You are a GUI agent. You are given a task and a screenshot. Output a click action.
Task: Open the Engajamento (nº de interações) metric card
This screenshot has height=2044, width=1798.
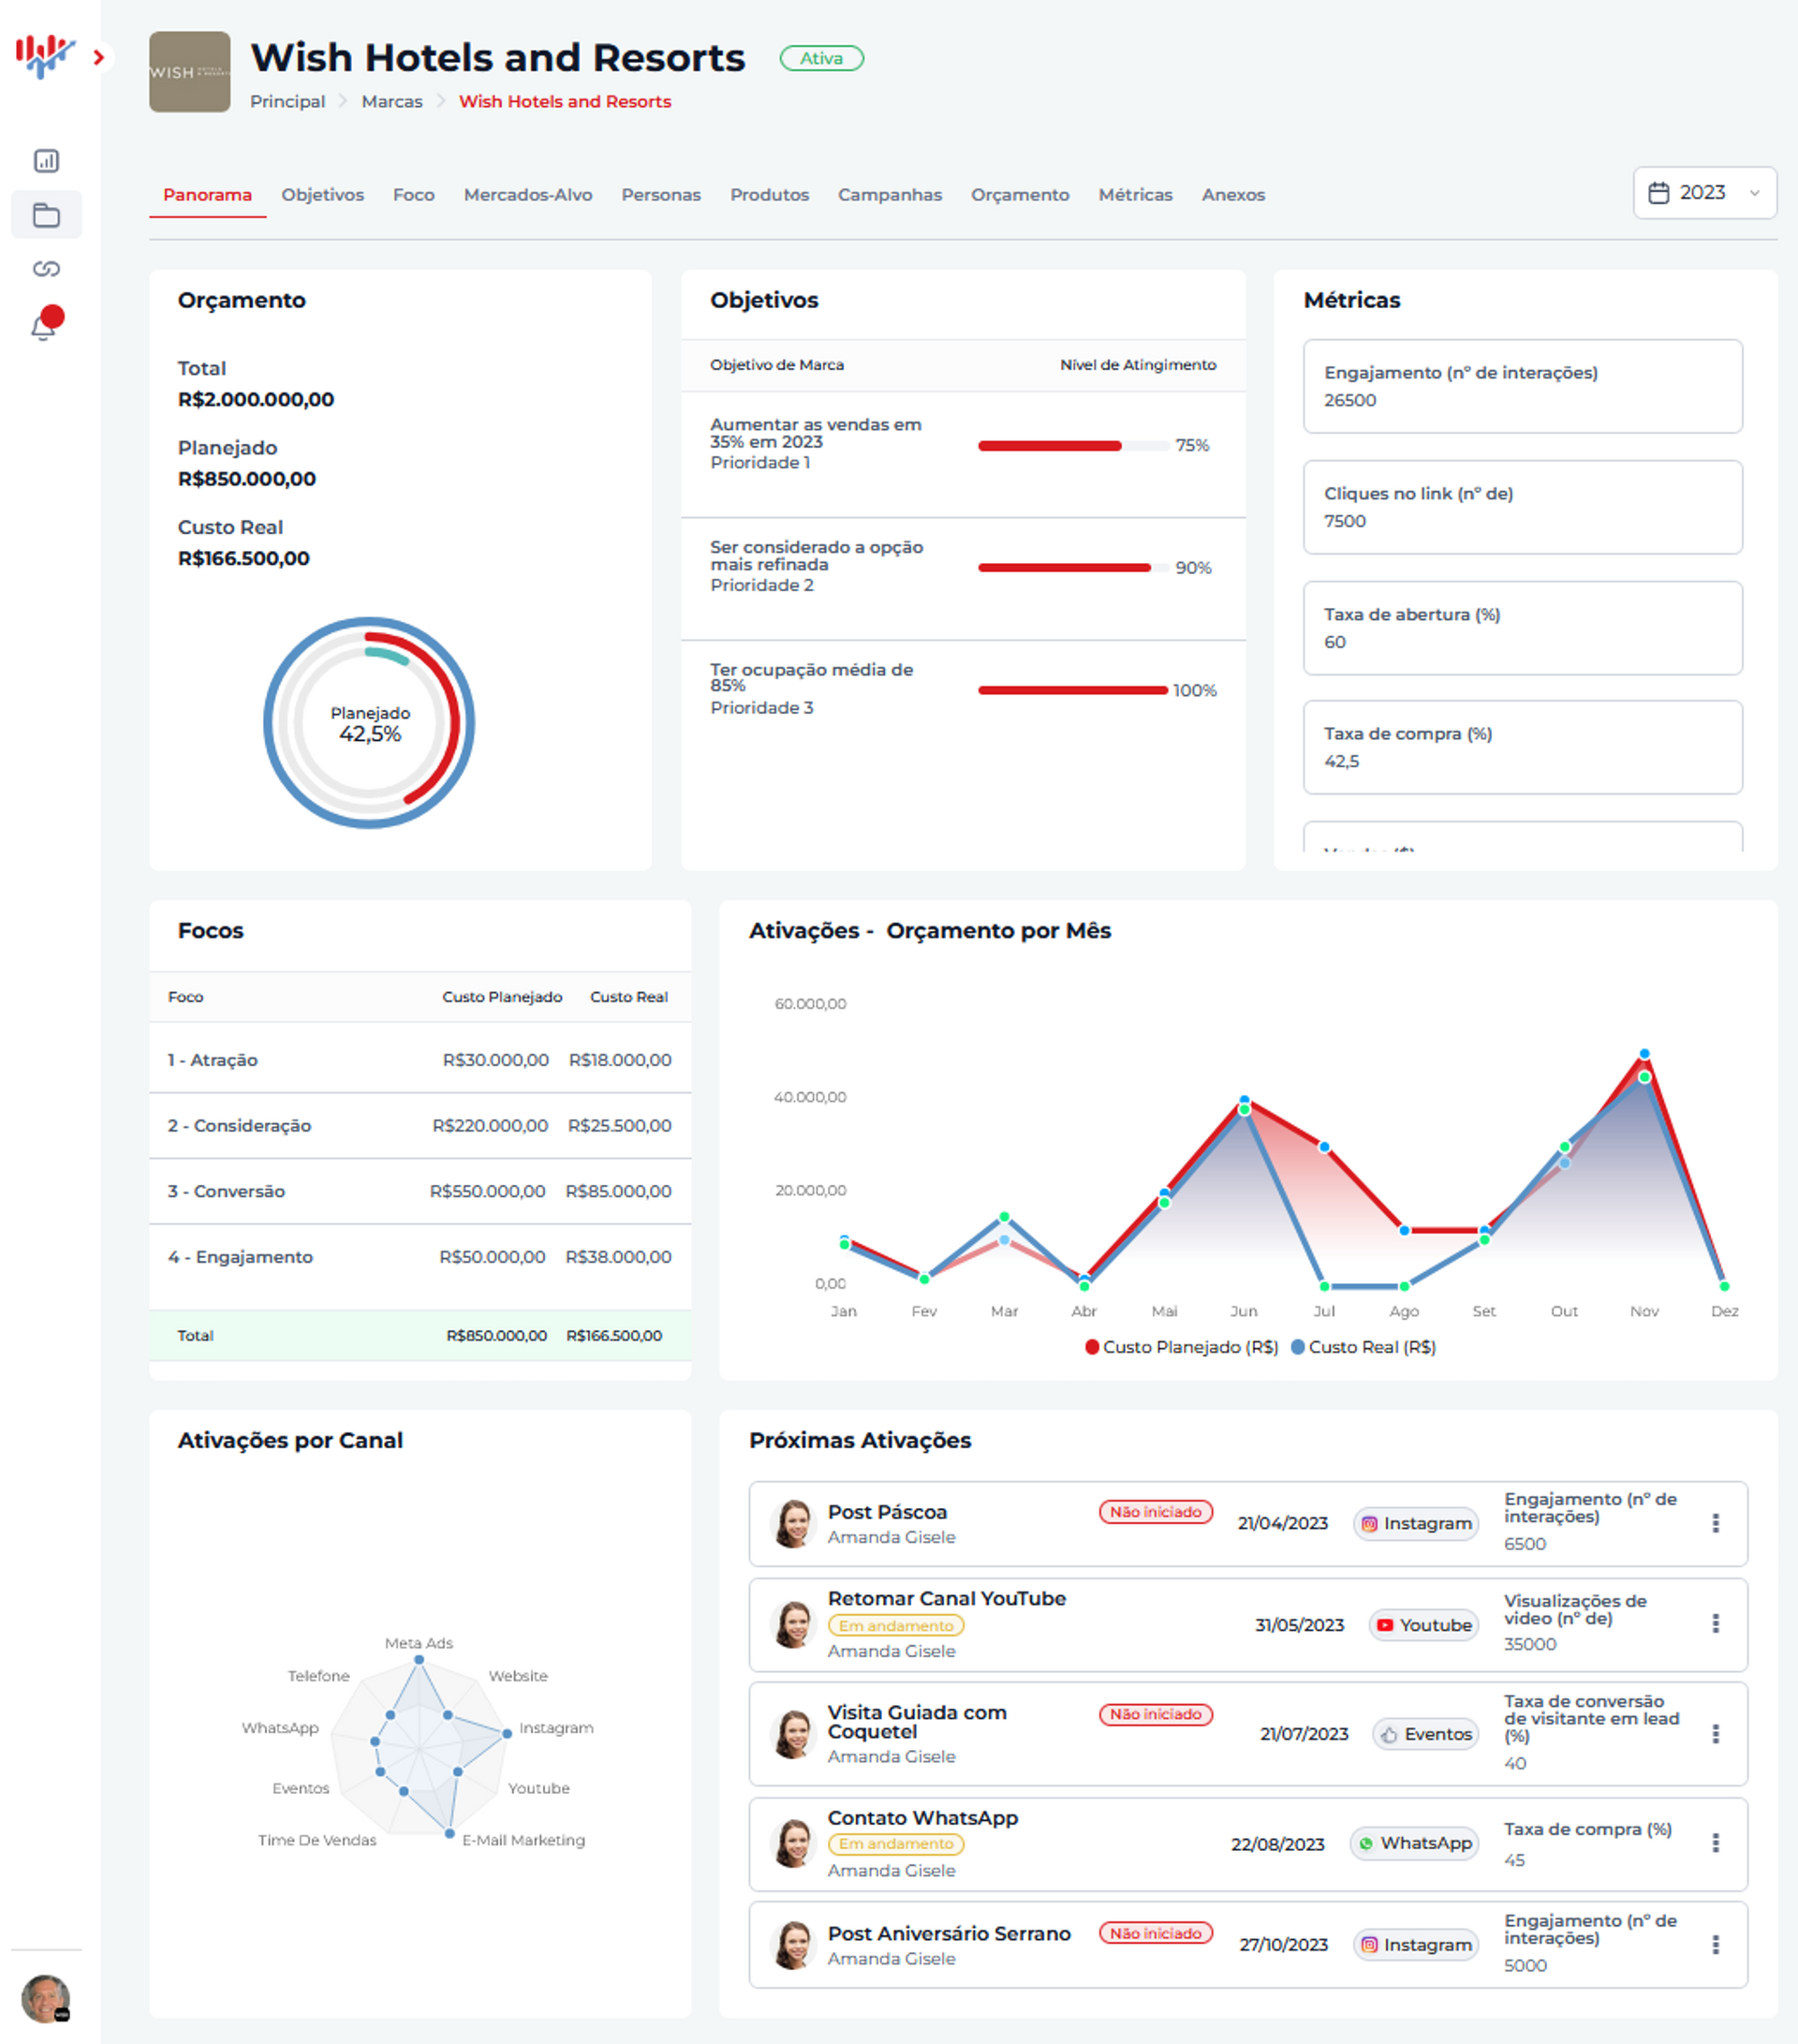click(x=1522, y=386)
